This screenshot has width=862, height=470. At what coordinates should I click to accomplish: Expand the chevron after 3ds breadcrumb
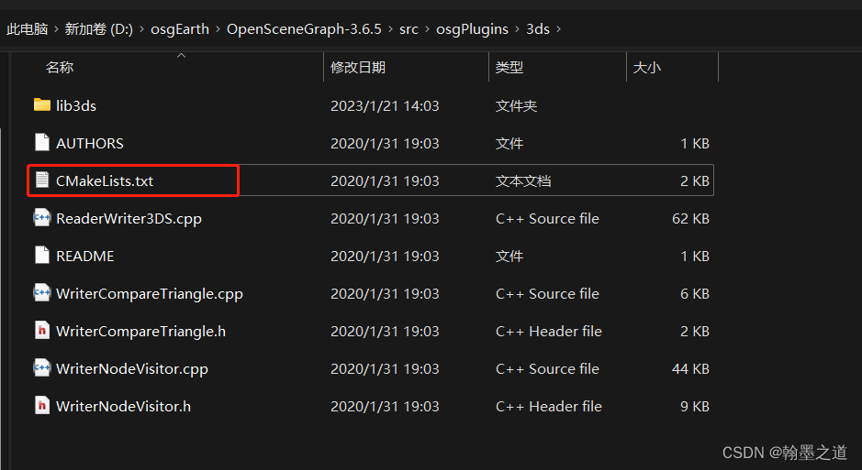tap(559, 29)
